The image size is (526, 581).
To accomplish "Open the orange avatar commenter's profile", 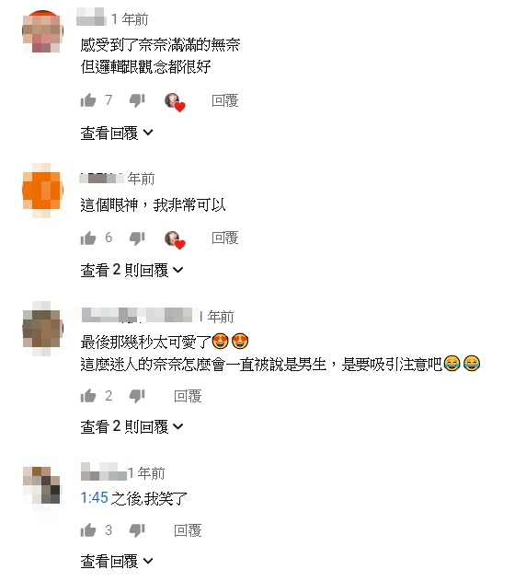I will [42, 190].
